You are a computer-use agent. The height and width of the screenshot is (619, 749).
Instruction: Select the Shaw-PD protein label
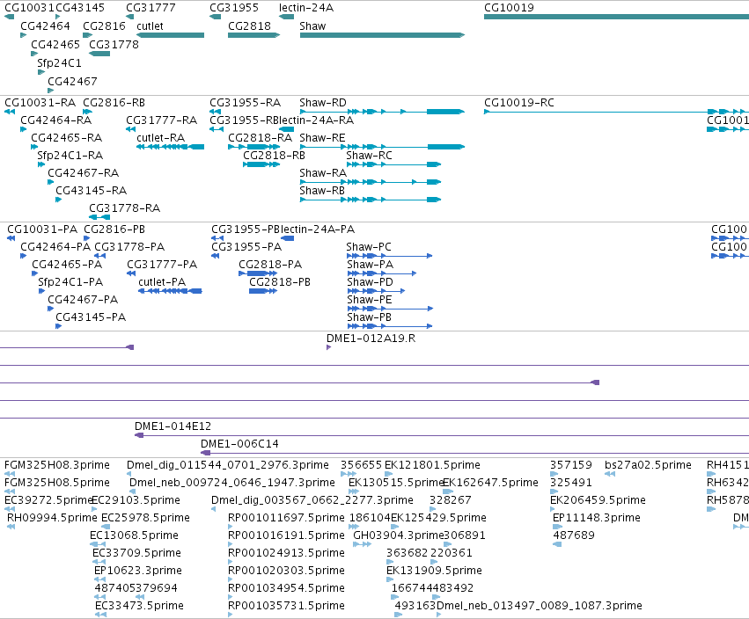[x=371, y=282]
